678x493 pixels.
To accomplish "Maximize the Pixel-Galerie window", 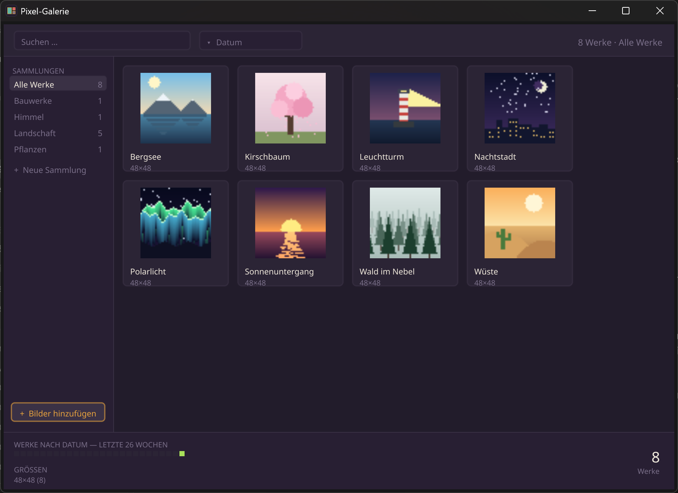I will tap(626, 11).
